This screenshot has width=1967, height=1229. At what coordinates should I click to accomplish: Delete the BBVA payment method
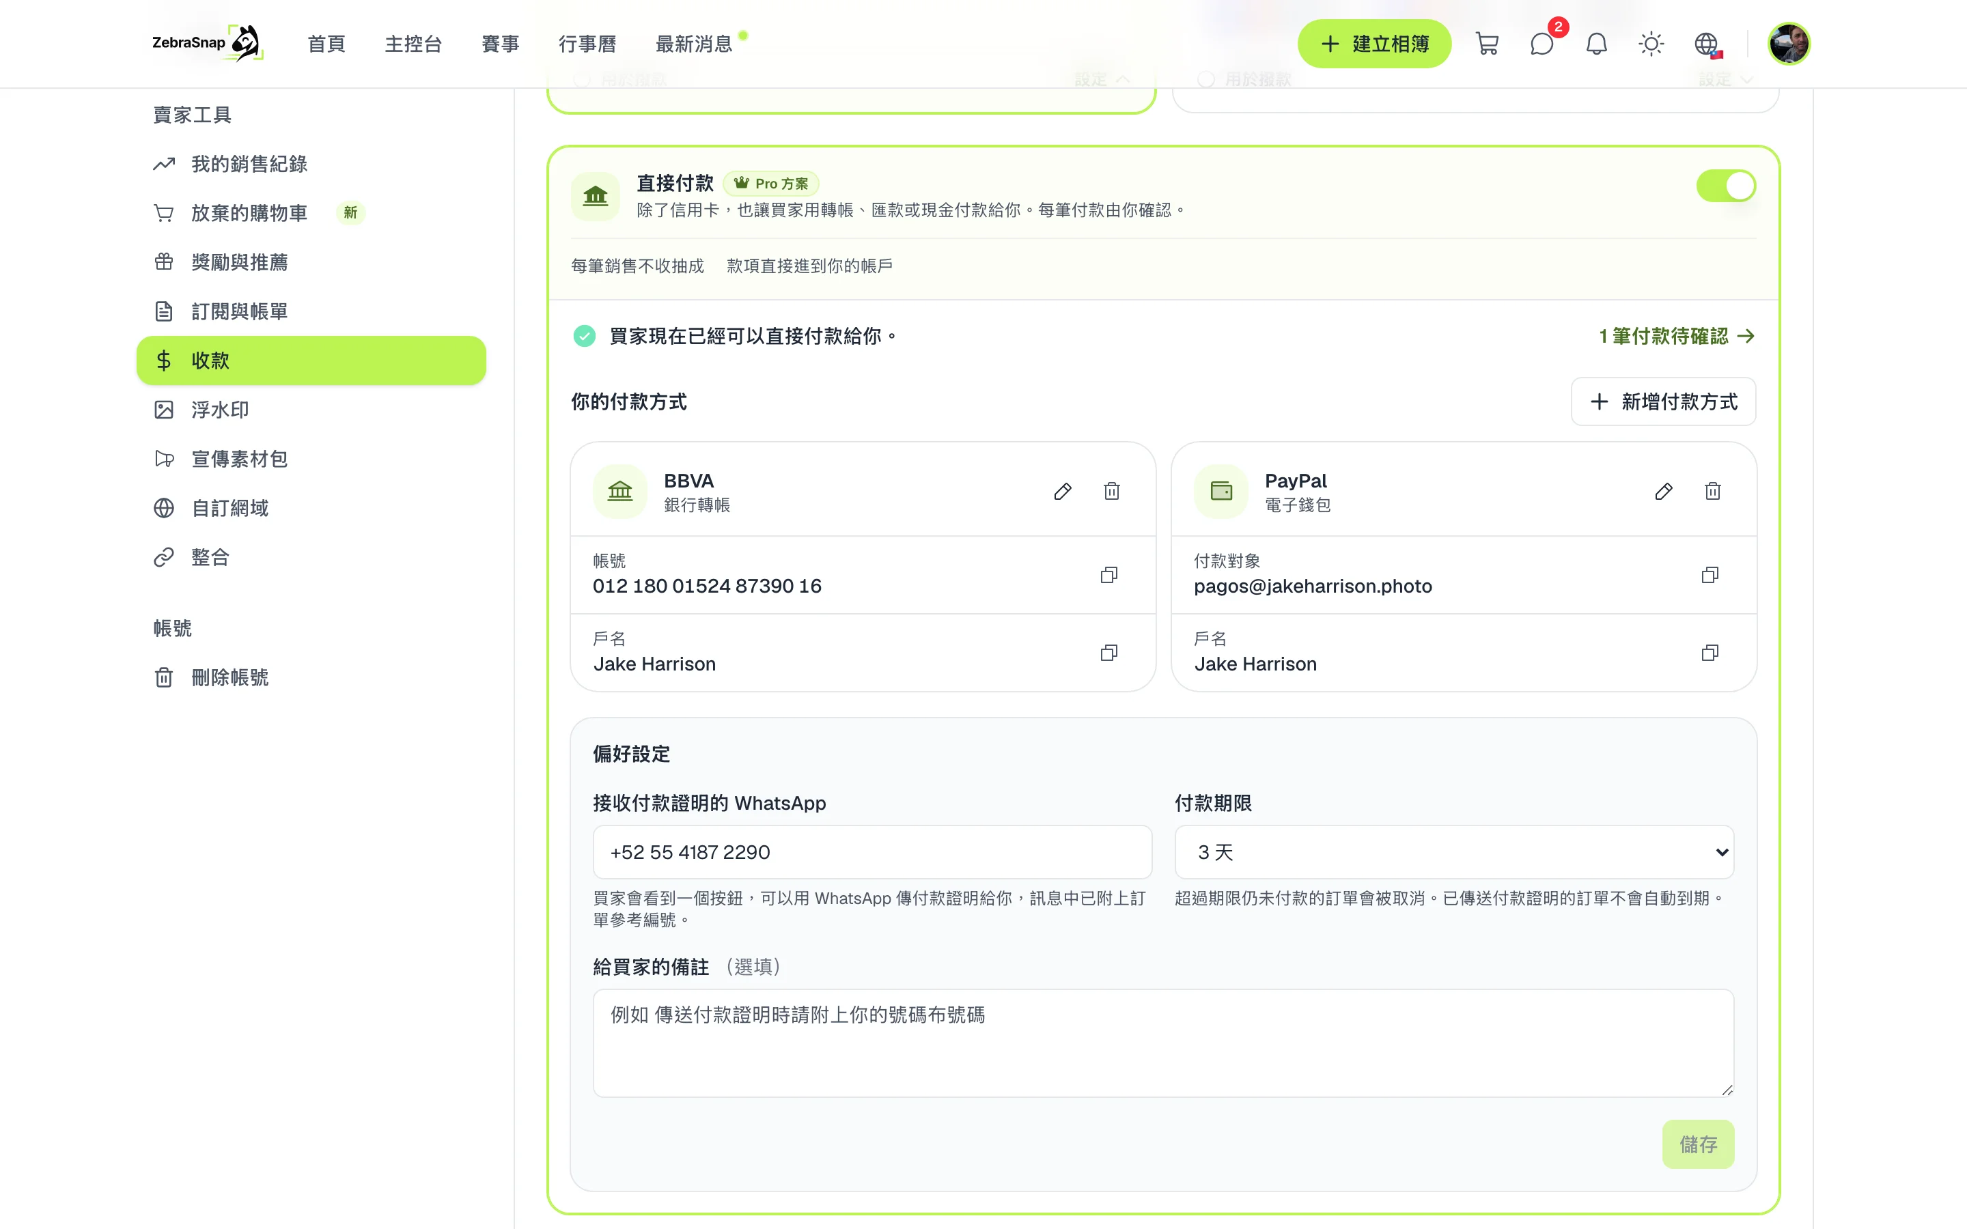coord(1112,491)
